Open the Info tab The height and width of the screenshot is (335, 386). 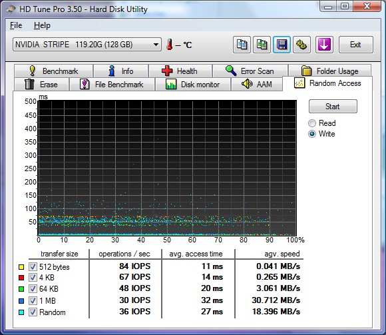(121, 71)
